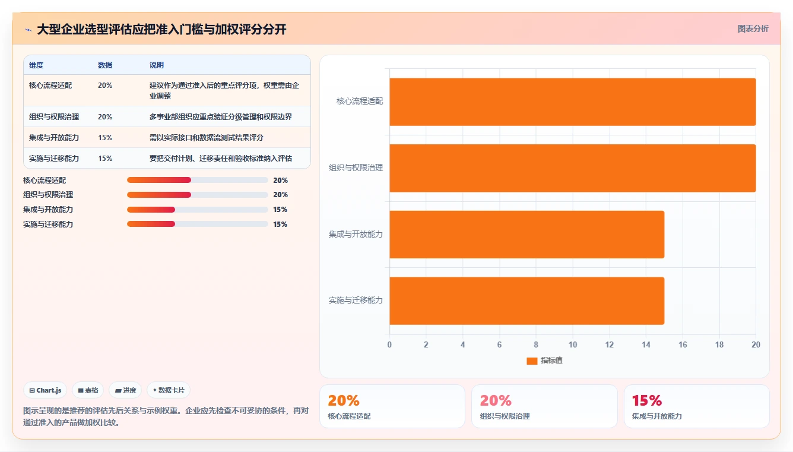
Task: Click description 需以实际接口和数据流测试结果评分
Action: tap(207, 138)
